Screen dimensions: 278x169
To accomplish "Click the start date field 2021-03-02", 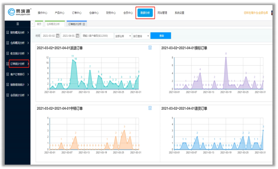I will pos(50,36).
